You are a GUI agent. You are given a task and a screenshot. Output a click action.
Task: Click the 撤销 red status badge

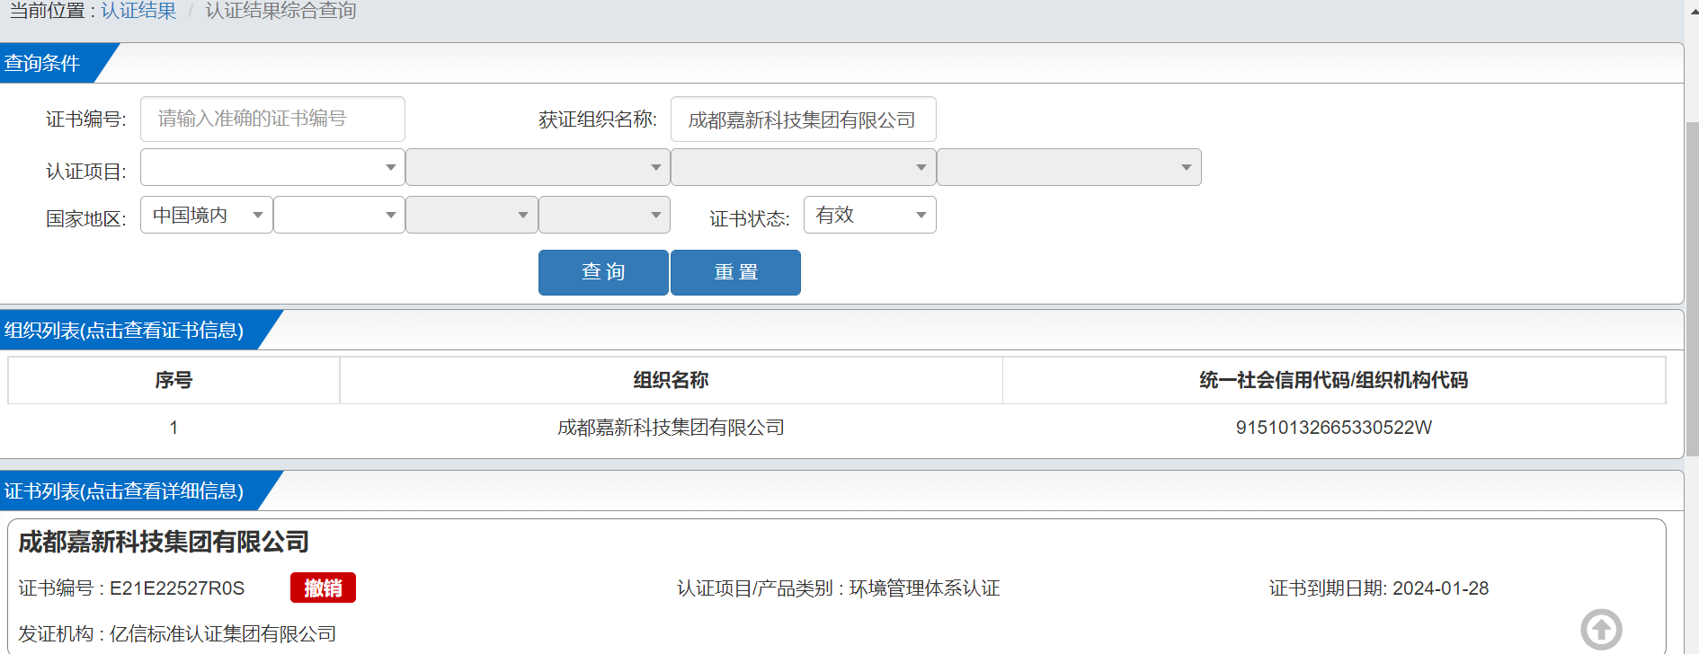tap(323, 588)
